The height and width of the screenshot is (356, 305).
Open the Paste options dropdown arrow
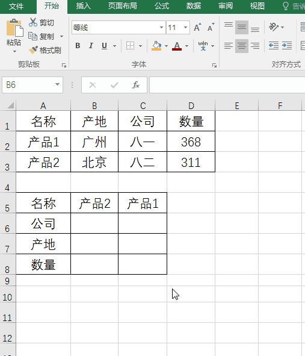pos(14,52)
